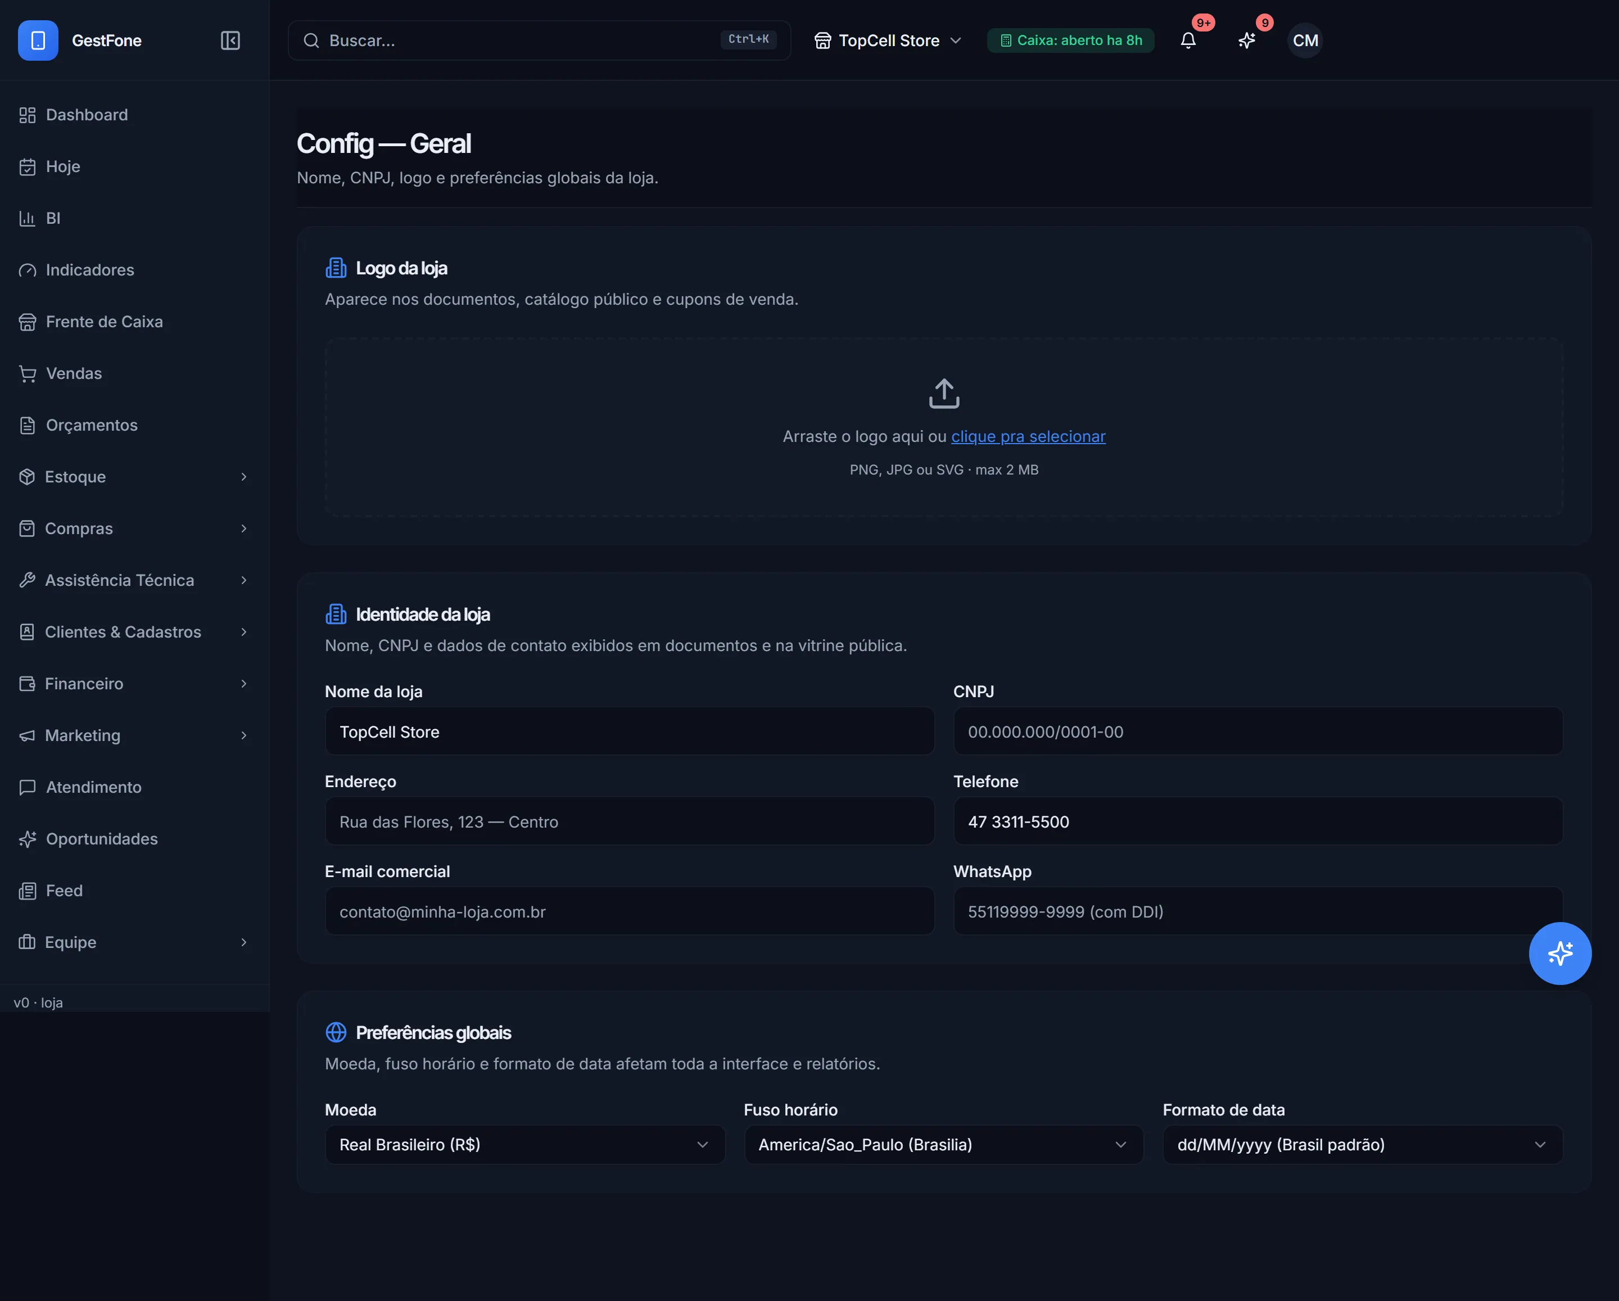1619x1301 pixels.
Task: Click the Estoque box icon
Action: click(x=27, y=477)
